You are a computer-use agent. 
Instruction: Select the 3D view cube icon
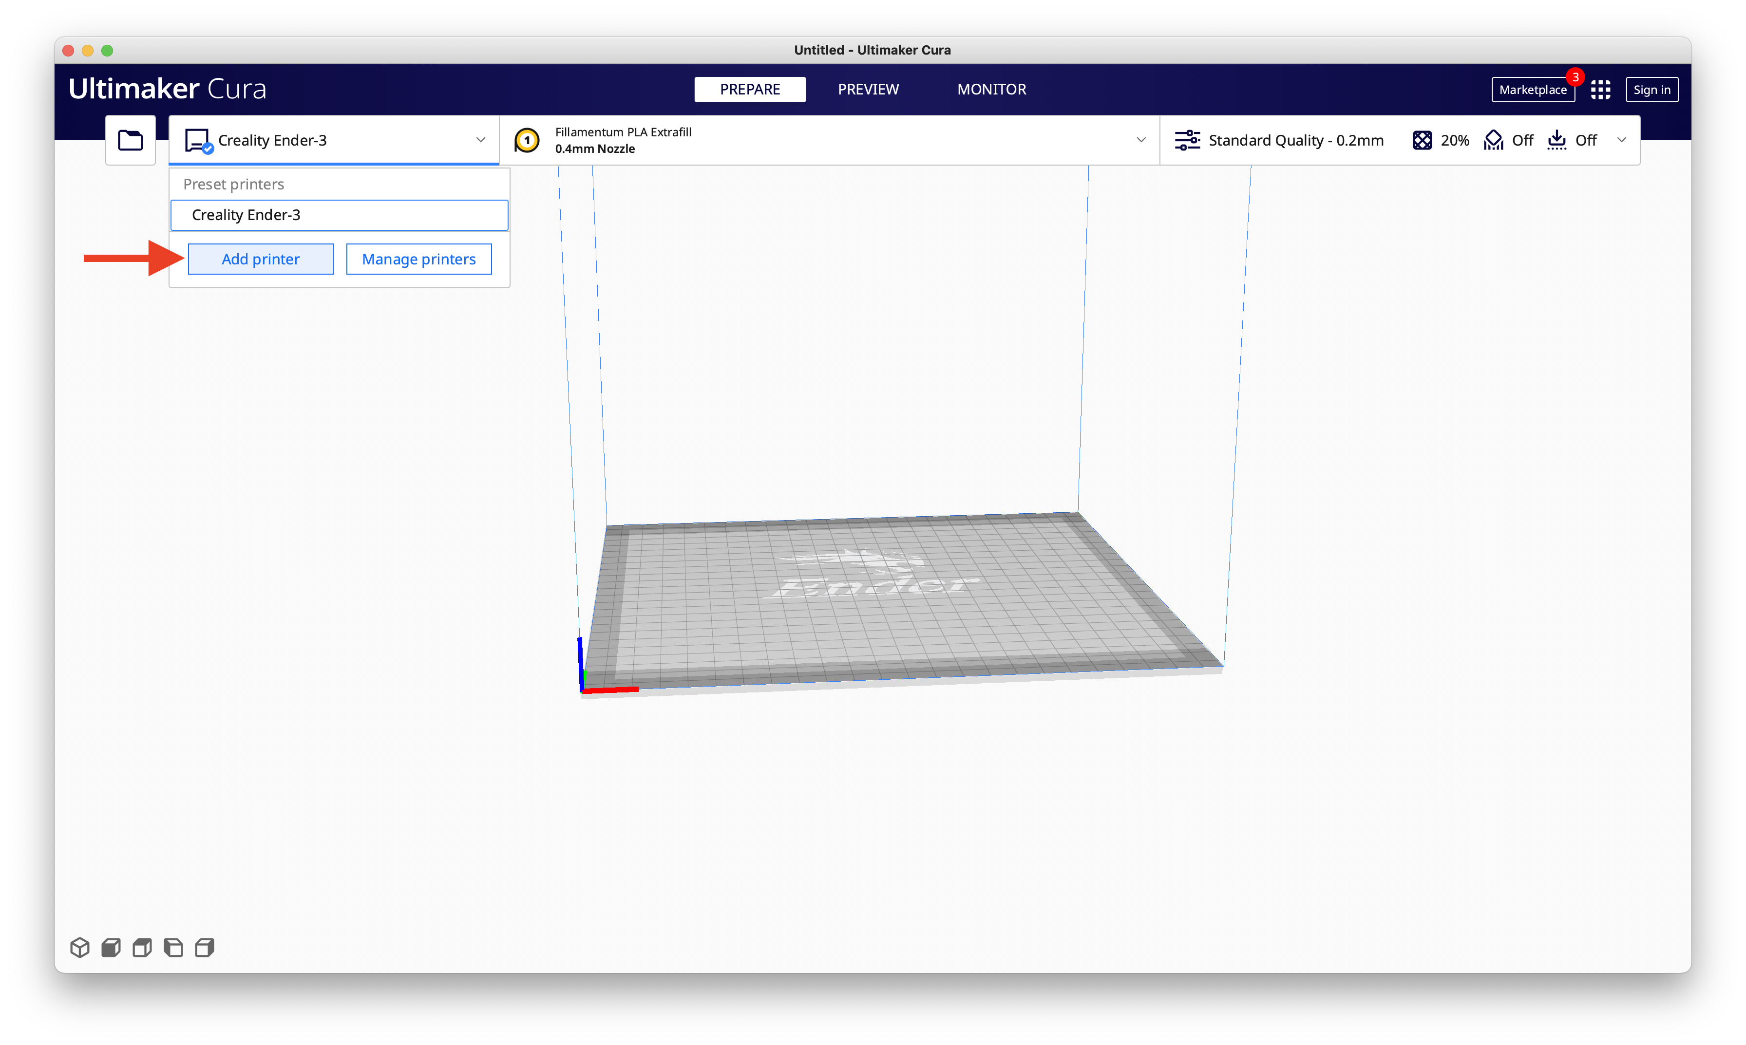79,947
